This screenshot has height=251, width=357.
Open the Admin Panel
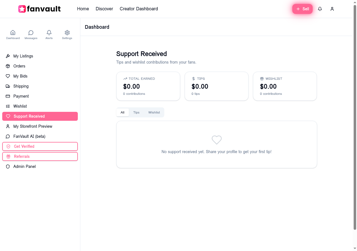25,166
